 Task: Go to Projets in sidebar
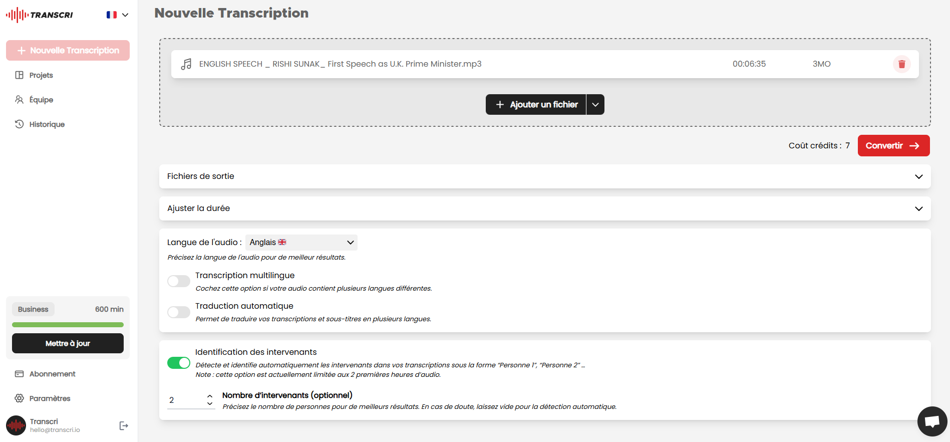tap(41, 75)
